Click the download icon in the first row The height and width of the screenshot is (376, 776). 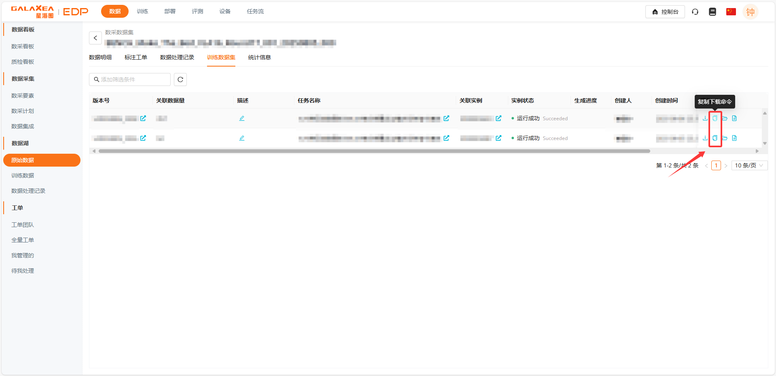coord(705,118)
